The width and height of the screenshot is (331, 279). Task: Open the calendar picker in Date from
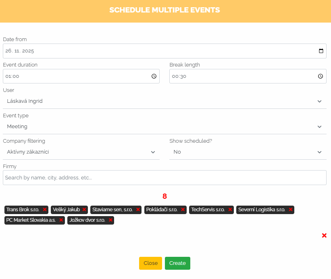(x=321, y=51)
